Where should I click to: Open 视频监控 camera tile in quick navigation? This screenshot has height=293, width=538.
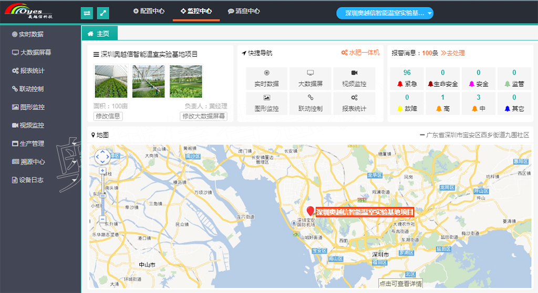point(354,78)
